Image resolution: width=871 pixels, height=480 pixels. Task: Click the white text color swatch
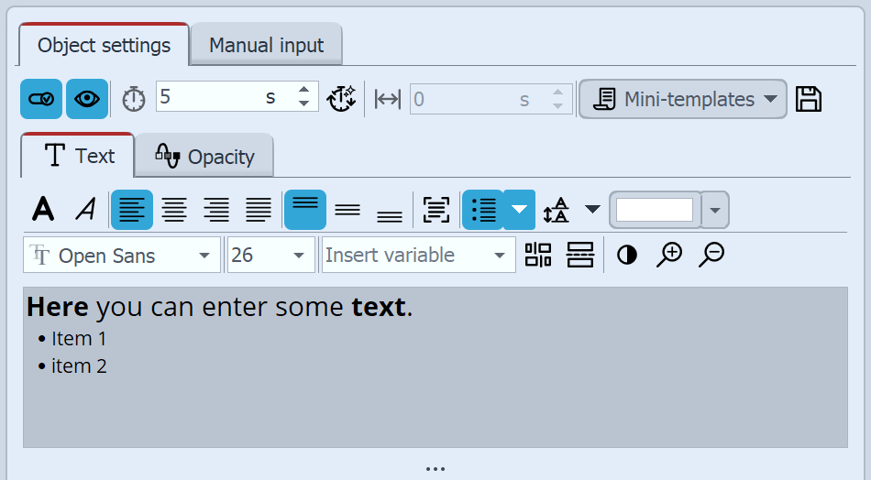(x=655, y=210)
